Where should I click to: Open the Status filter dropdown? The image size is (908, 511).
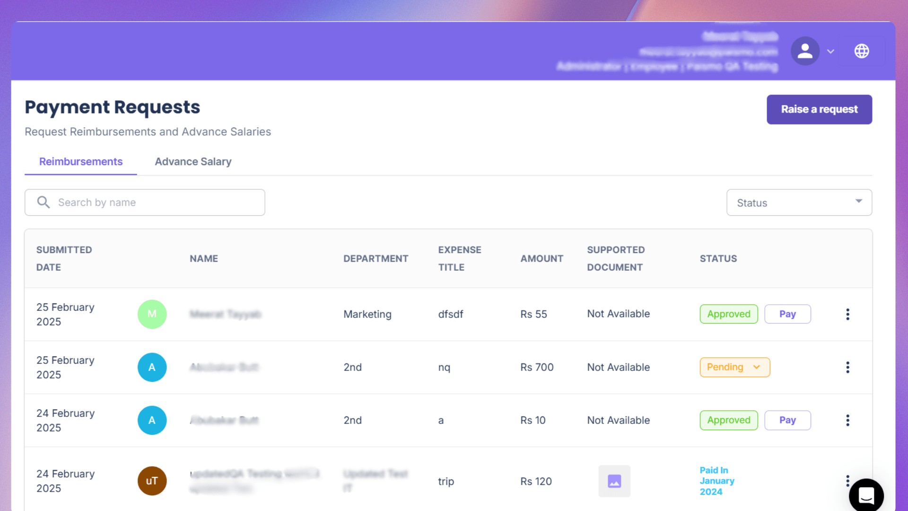click(799, 203)
